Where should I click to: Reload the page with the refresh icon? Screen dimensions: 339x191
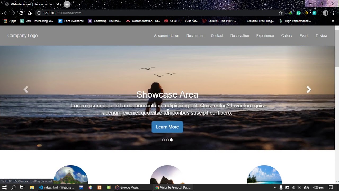pos(21,13)
